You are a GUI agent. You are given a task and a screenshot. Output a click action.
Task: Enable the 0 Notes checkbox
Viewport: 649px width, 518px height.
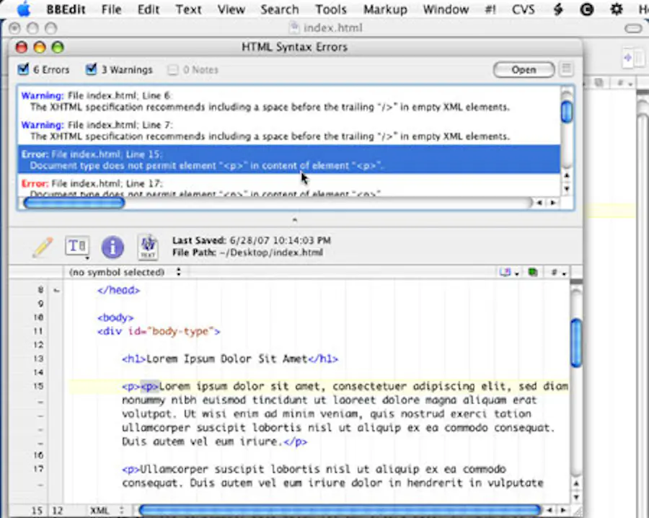point(172,69)
